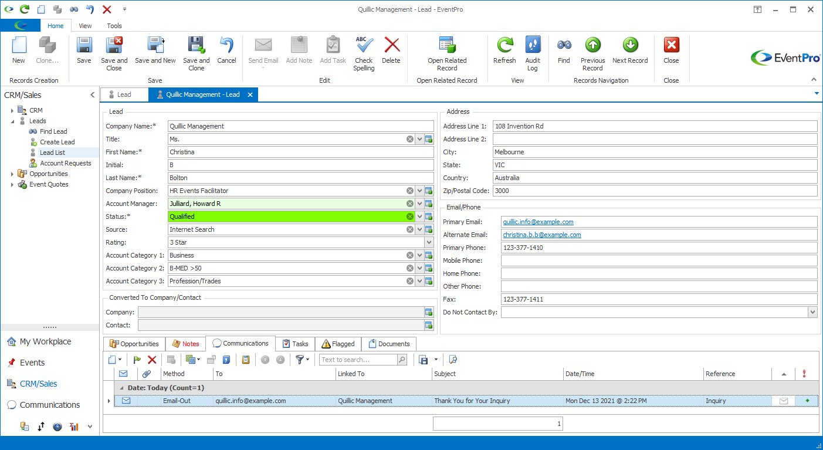823x450 pixels.
Task: Click the quillic.info@example.com primary email link
Action: 538,222
